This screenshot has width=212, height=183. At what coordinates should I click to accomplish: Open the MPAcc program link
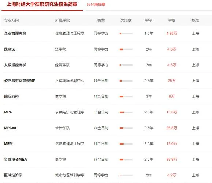tap(10, 128)
